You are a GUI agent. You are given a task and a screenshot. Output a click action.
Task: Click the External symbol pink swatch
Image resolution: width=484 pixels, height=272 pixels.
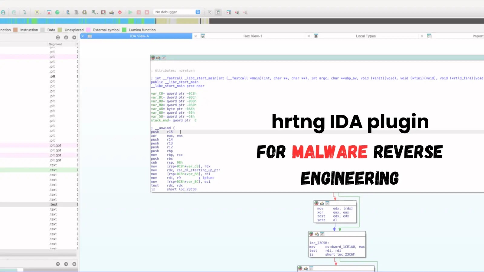coord(88,30)
